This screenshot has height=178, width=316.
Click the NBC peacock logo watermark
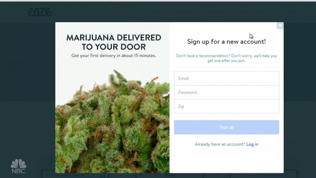tap(18, 166)
